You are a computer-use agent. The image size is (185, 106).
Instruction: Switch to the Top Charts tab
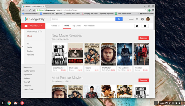76,26
